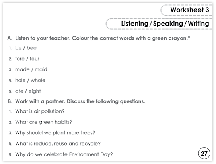Click the page number 27 circle
The height and width of the screenshot is (164, 216).
[x=204, y=153]
